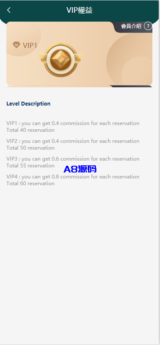Open the 會員介紹 member introduction link
Viewport: 160px width, 345px height.
[x=131, y=26]
